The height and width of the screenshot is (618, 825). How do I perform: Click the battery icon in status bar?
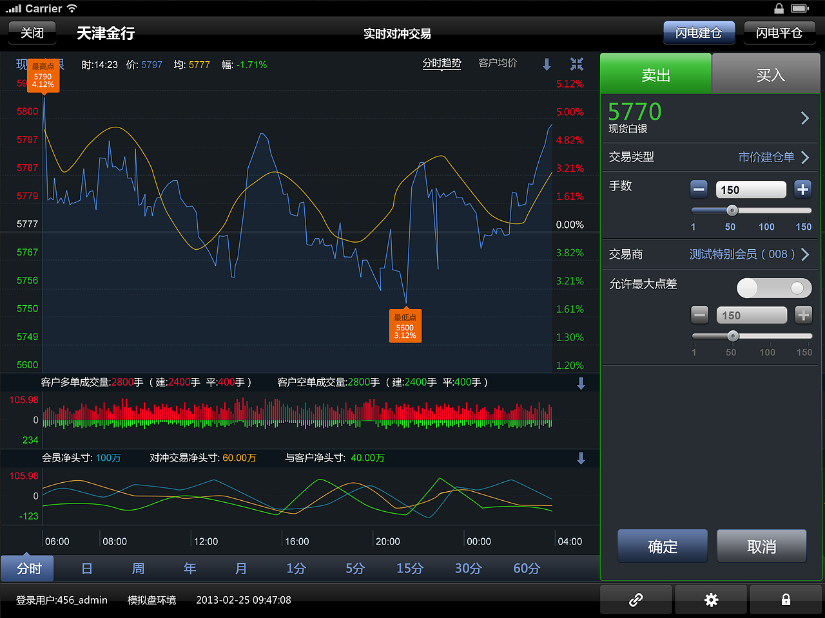pyautogui.click(x=800, y=8)
